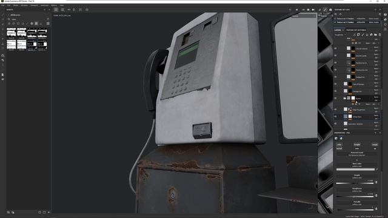Collapse the folder layer via folder icon
388x218 pixels.
point(344,98)
